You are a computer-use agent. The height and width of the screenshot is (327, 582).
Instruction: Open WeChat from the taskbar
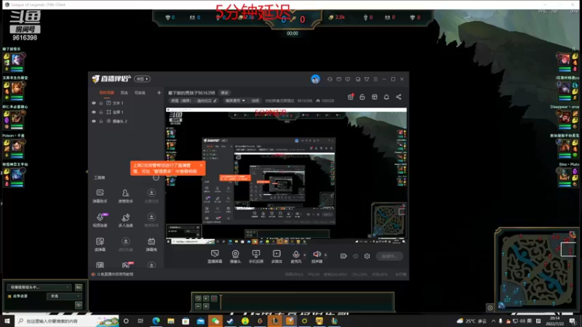215,321
